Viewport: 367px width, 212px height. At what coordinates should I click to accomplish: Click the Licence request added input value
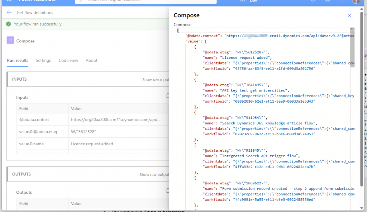click(92, 144)
